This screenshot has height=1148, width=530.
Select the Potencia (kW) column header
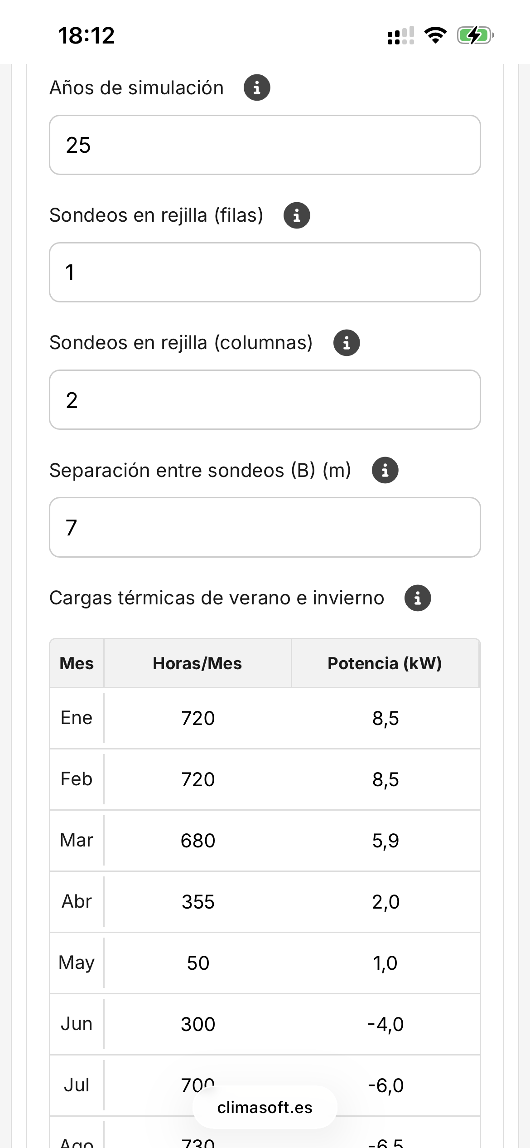tap(385, 663)
